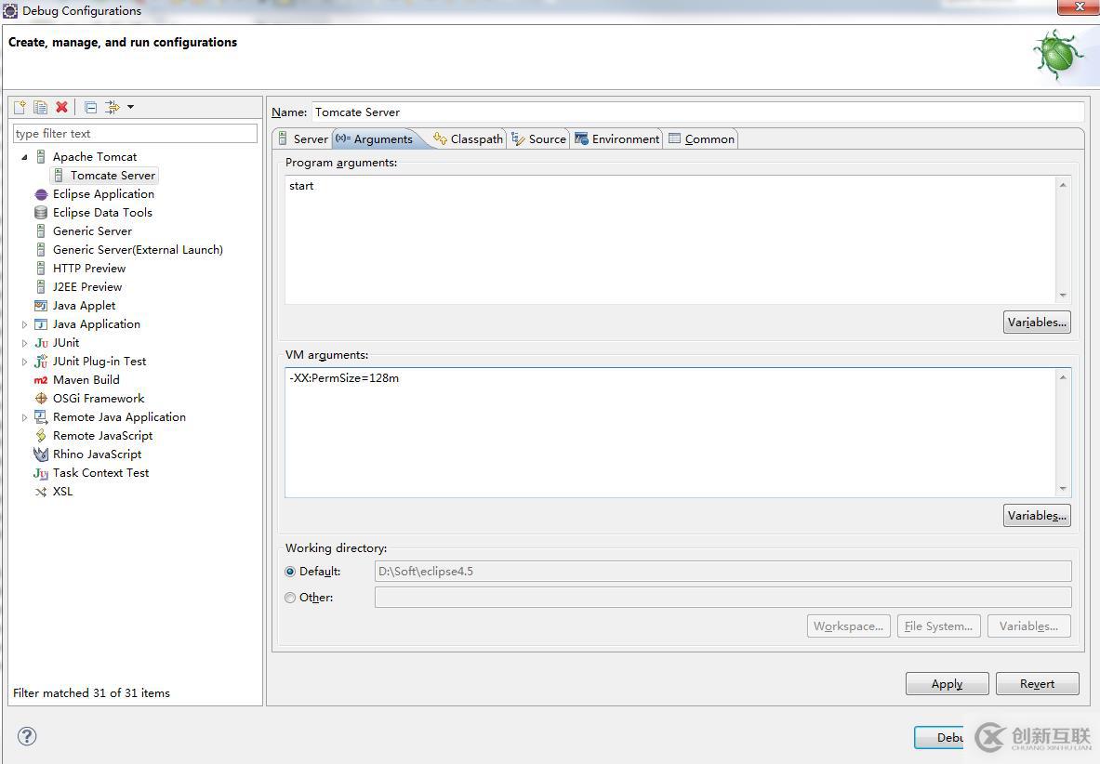
Task: Click the Remote Java Application icon
Action: click(41, 417)
